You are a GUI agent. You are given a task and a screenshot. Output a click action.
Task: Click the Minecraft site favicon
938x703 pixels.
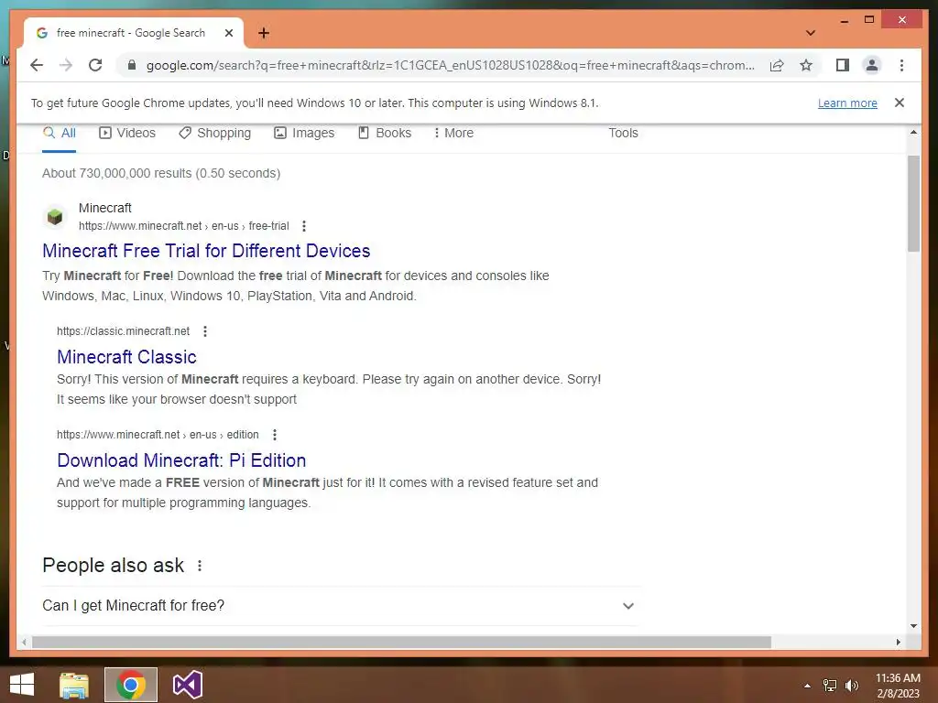(54, 216)
